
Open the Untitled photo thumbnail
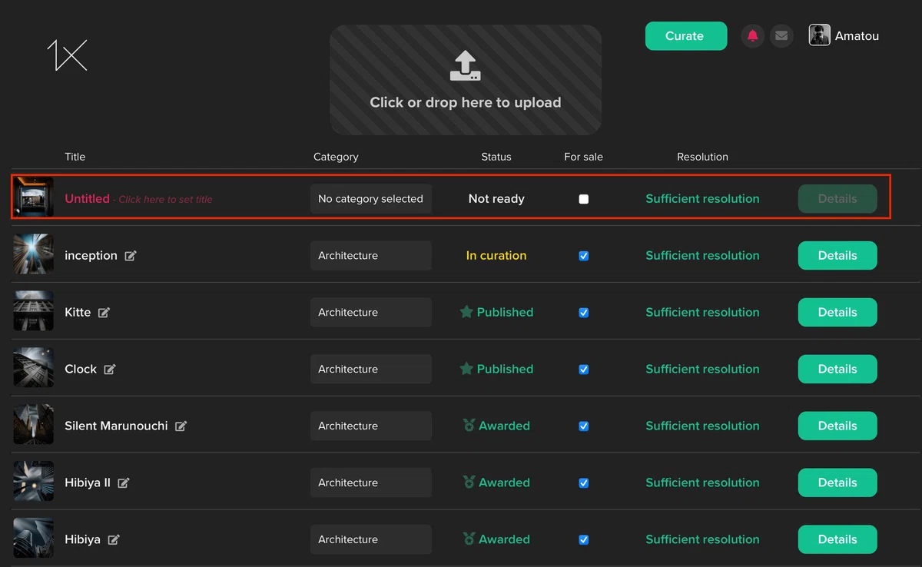click(34, 198)
